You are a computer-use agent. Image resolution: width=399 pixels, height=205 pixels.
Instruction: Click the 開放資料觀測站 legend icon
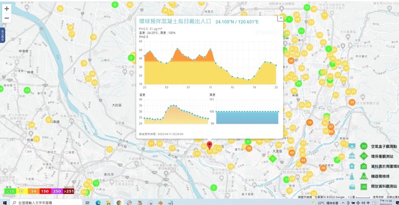coord(352,187)
